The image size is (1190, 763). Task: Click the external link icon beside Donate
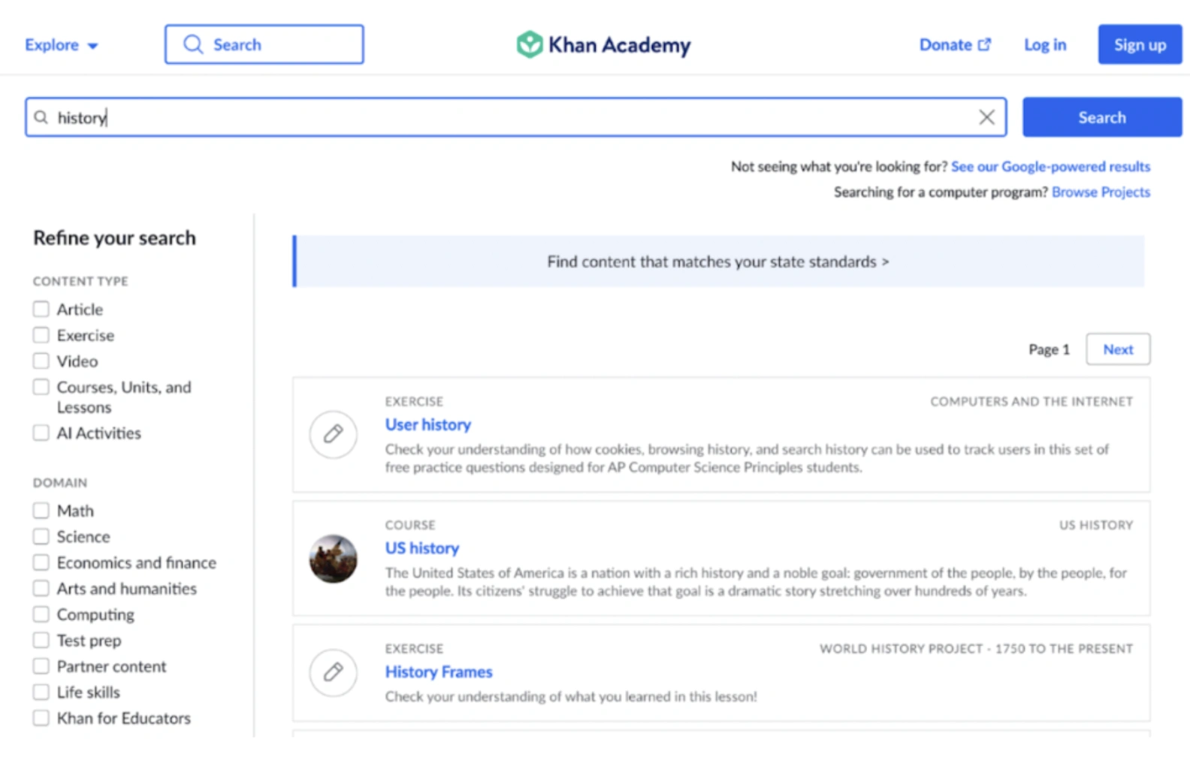(x=984, y=44)
